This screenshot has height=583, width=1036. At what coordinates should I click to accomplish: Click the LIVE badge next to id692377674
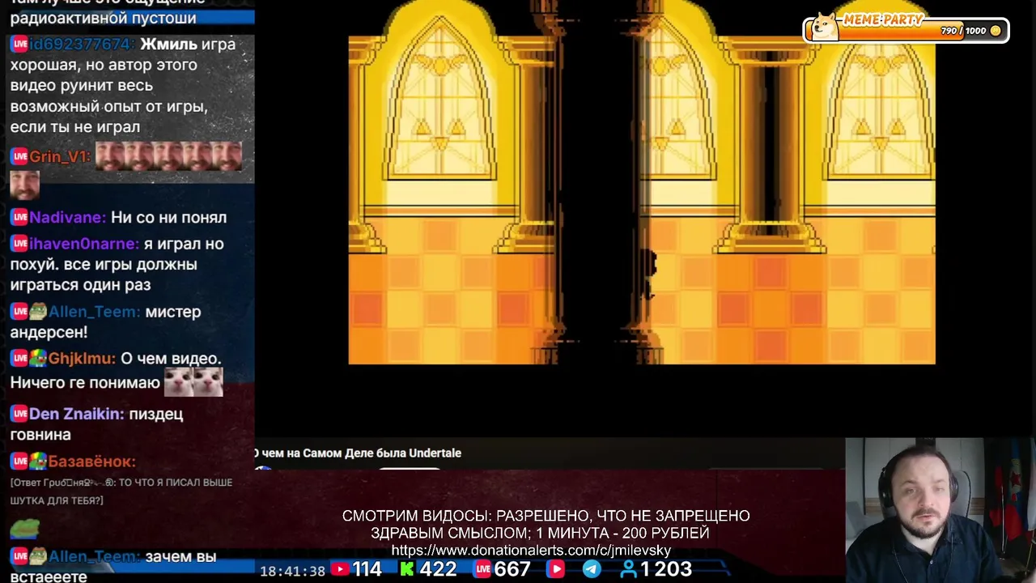click(19, 44)
